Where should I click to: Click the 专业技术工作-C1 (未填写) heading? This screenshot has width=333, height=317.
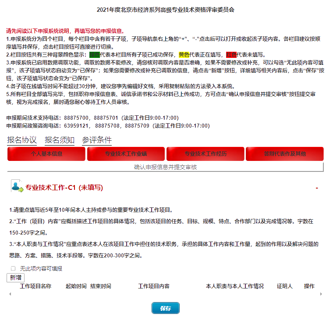point(64,188)
